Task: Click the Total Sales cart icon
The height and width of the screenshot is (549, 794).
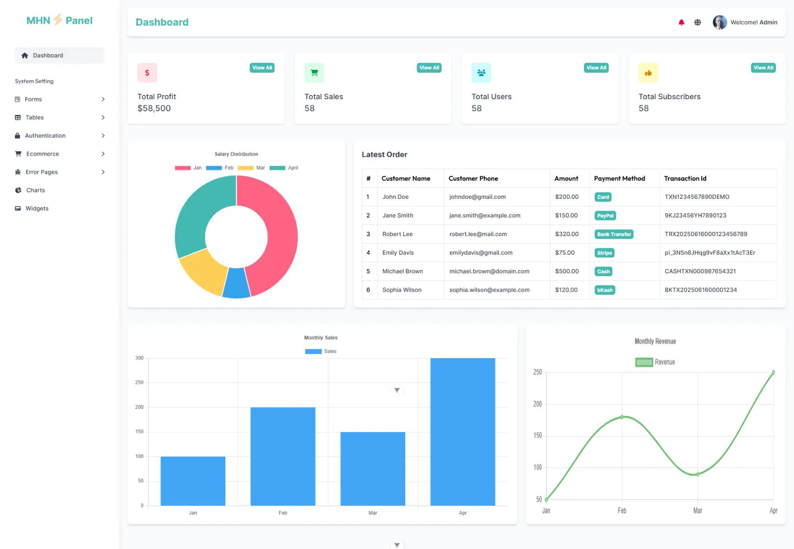Action: (x=314, y=73)
